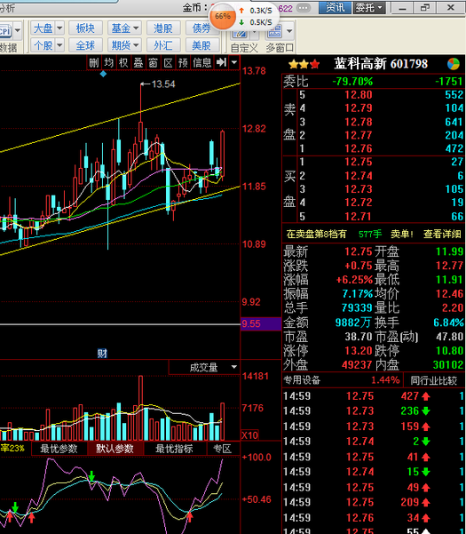Screen dimensions: 466x534
Task: Toggle the 权 price adjustment button
Action: 123,63
